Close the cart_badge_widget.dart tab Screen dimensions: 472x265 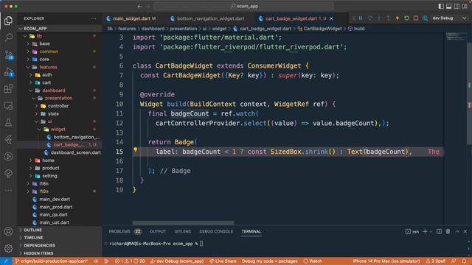tap(331, 18)
